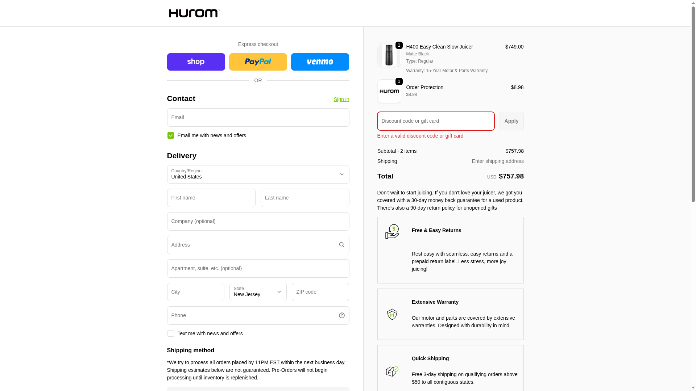This screenshot has width=696, height=391.
Task: Click the Sign in link
Action: (341, 99)
